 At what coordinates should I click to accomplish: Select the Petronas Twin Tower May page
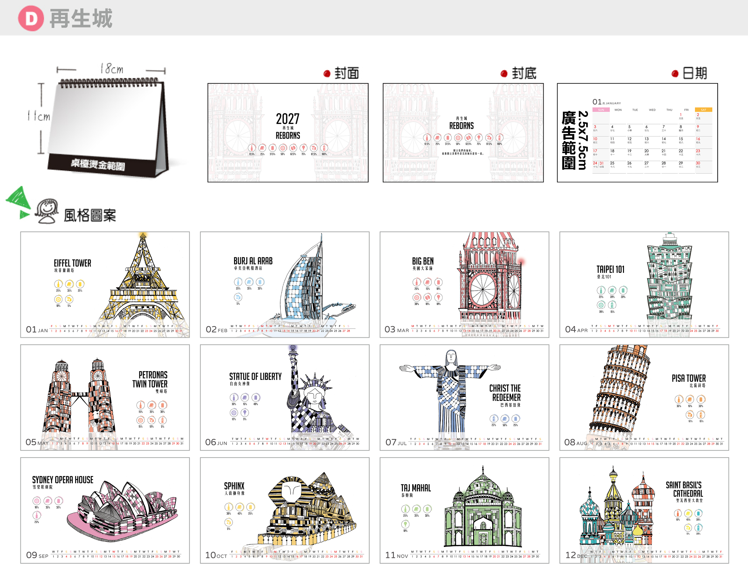coord(105,397)
